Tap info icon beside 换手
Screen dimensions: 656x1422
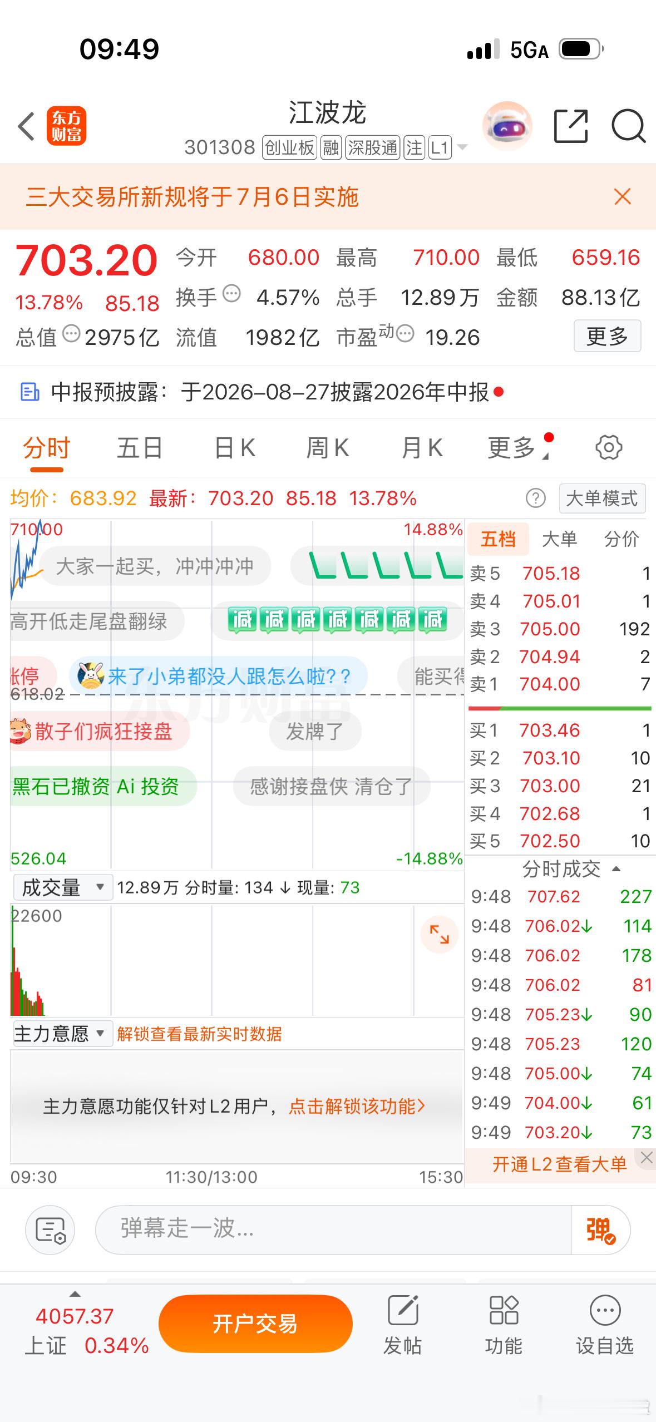tap(231, 293)
